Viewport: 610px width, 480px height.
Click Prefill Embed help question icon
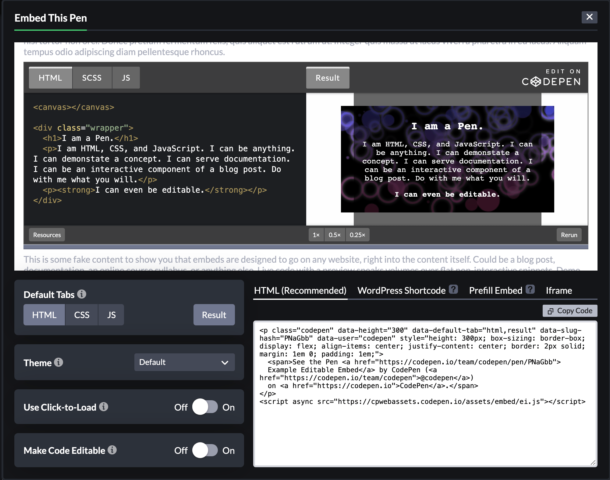(x=530, y=289)
